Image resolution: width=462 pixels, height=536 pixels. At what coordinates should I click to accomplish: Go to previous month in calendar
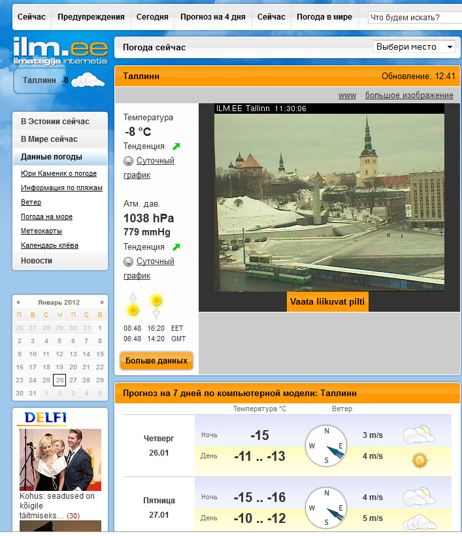pos(18,302)
